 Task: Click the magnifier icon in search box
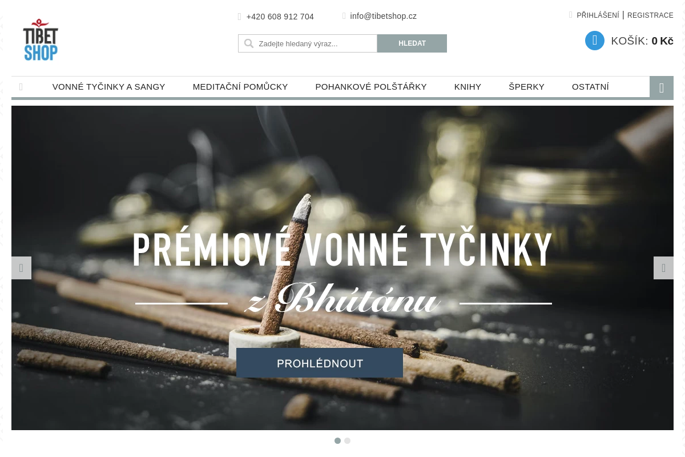[248, 43]
